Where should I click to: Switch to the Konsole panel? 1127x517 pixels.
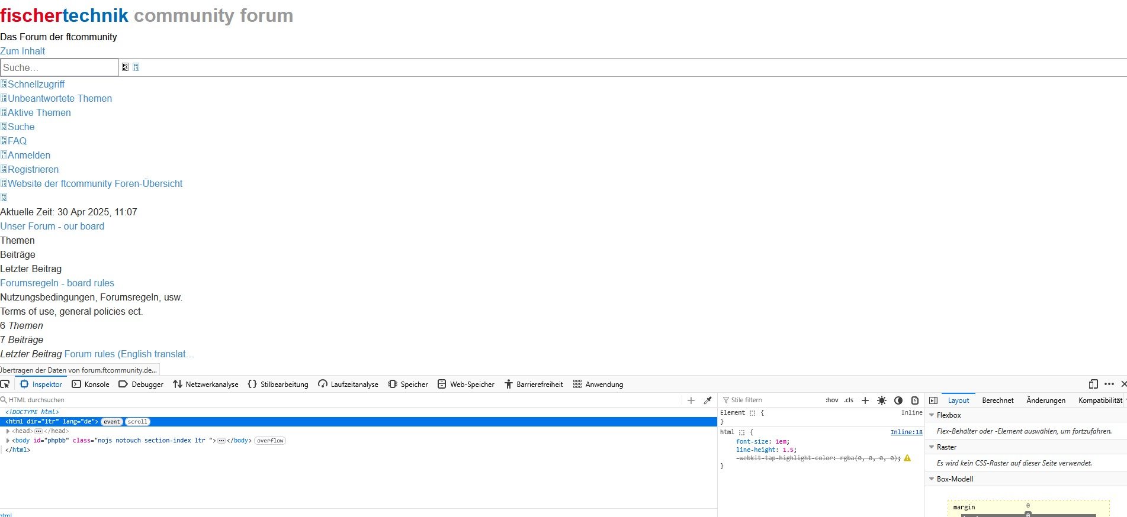coord(91,384)
